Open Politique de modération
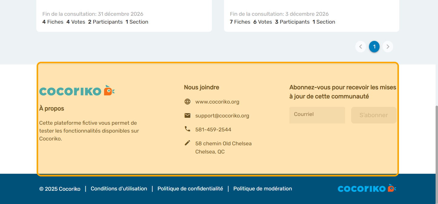This screenshot has height=204, width=438. click(x=262, y=189)
